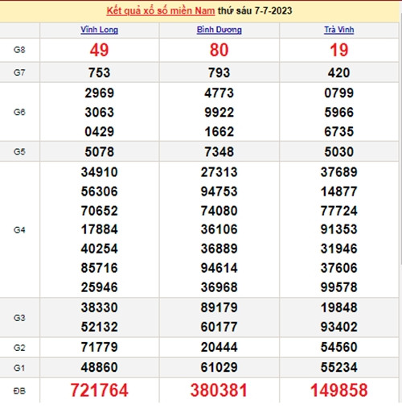
Task: Open the Kết quả xổ số miền Nam link
Action: pyautogui.click(x=161, y=10)
